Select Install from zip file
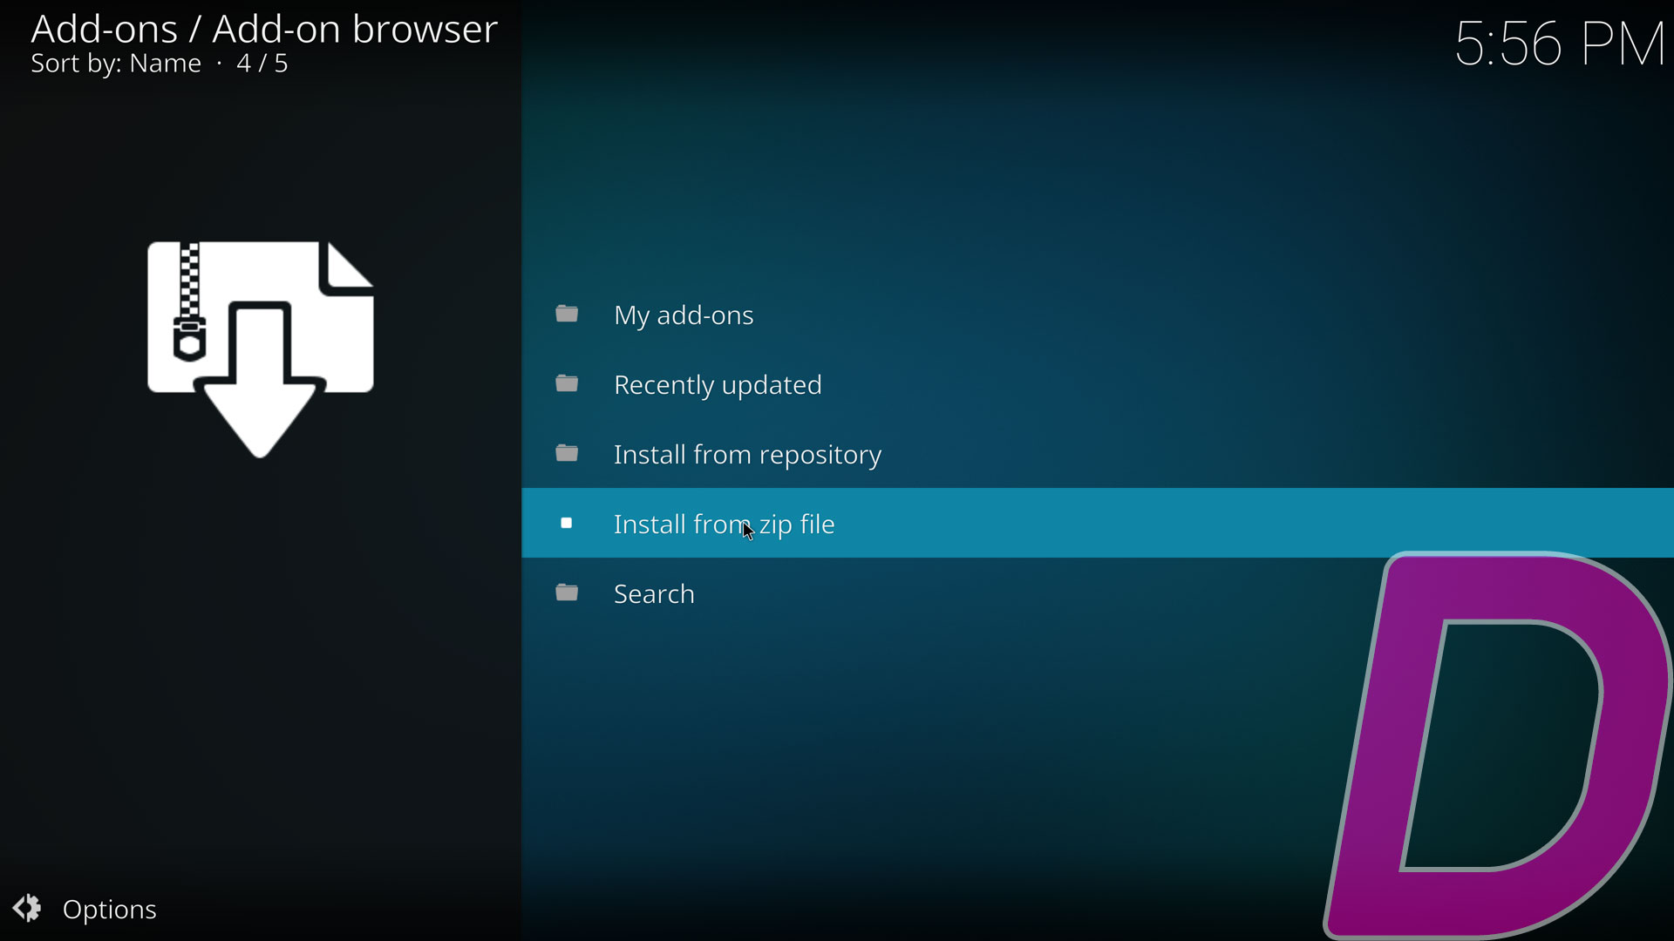 (1097, 523)
